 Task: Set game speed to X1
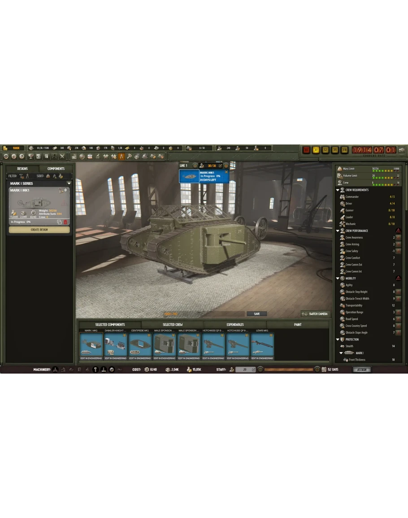(x=316, y=150)
